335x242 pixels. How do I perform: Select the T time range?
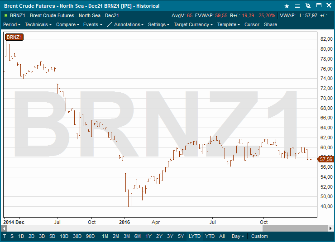[5, 236]
